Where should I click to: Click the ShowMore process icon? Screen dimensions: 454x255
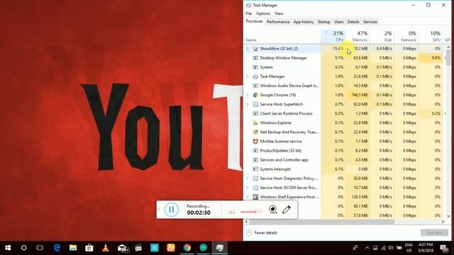(255, 49)
